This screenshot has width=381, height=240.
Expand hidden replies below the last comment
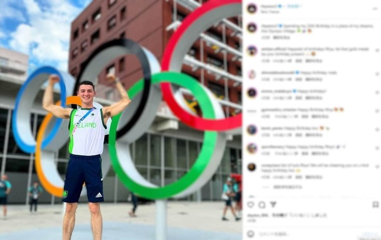tap(288, 187)
